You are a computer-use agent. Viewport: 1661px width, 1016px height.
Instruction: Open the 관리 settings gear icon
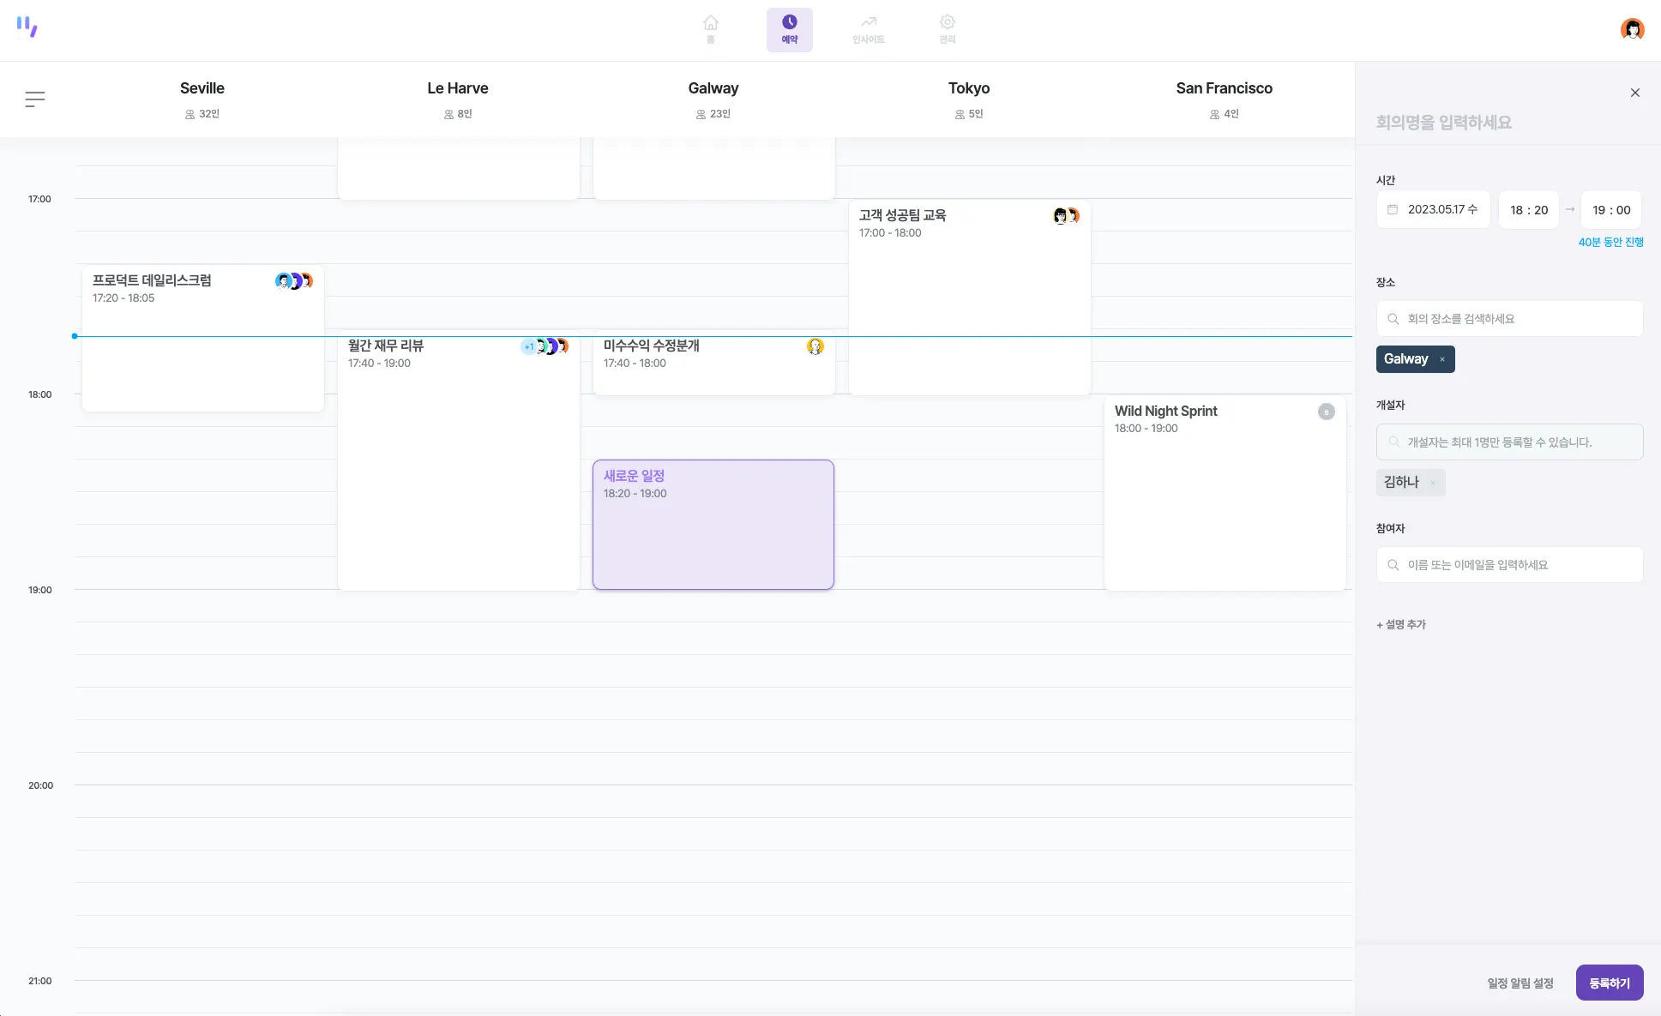pyautogui.click(x=947, y=29)
